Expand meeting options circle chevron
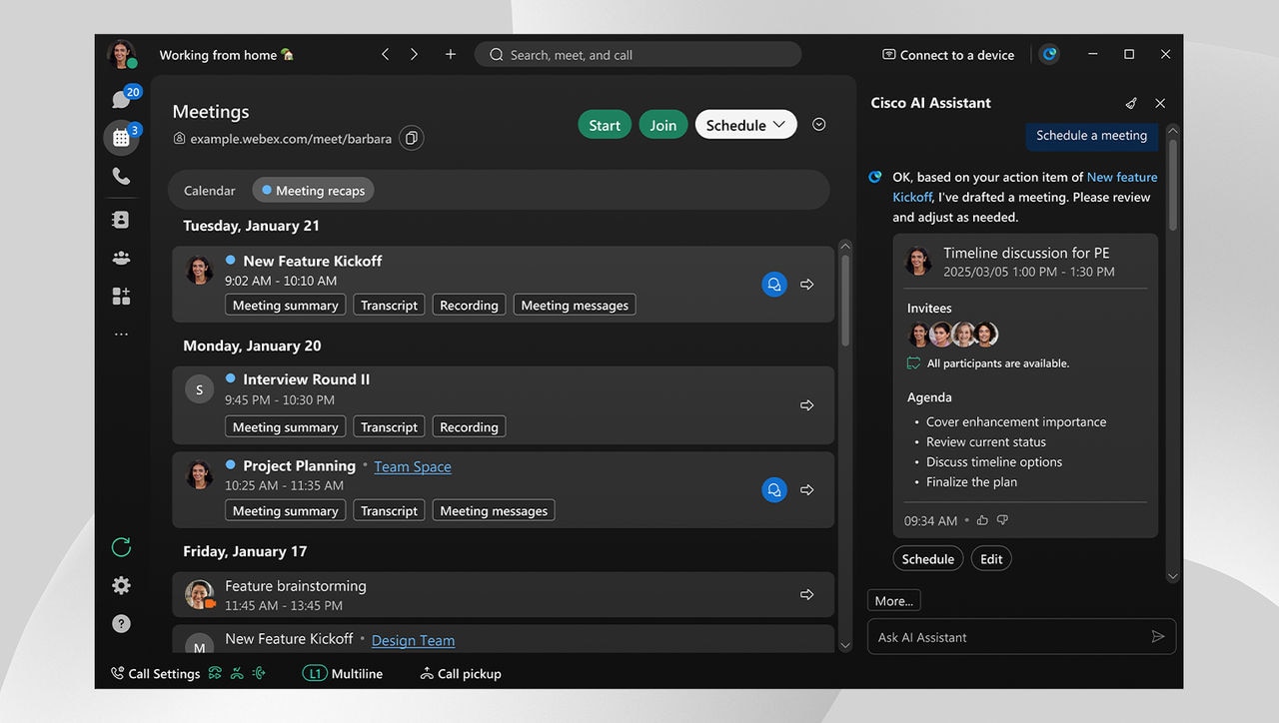 [819, 125]
